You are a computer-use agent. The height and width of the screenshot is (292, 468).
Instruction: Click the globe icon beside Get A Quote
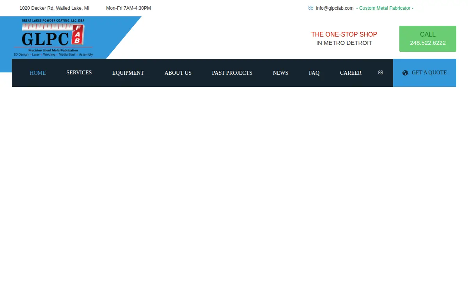(405, 73)
